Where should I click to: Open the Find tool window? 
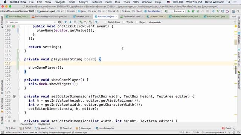pyautogui.click(x=11, y=128)
